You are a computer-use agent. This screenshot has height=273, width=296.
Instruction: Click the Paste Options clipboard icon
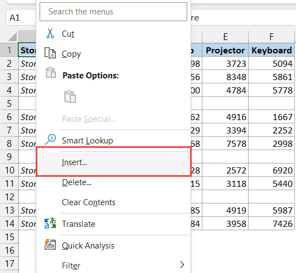click(51, 72)
